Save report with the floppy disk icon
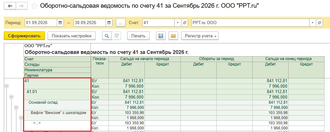The width and height of the screenshot is (330, 132). (161, 36)
